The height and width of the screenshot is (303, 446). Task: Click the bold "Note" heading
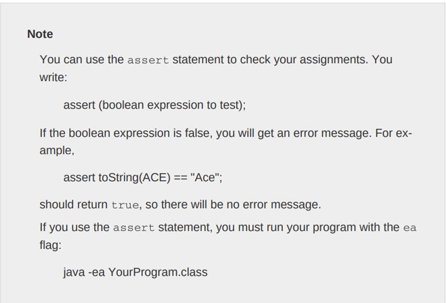(x=40, y=34)
